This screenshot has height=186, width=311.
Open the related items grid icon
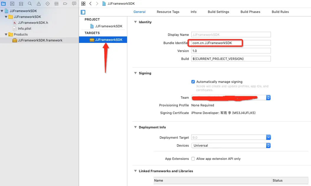pos(83,4)
